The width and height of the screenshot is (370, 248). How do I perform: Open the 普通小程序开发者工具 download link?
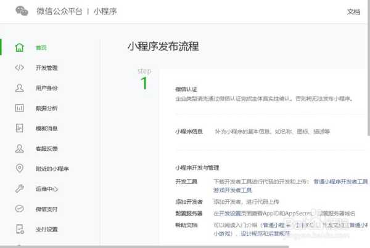click(340, 182)
